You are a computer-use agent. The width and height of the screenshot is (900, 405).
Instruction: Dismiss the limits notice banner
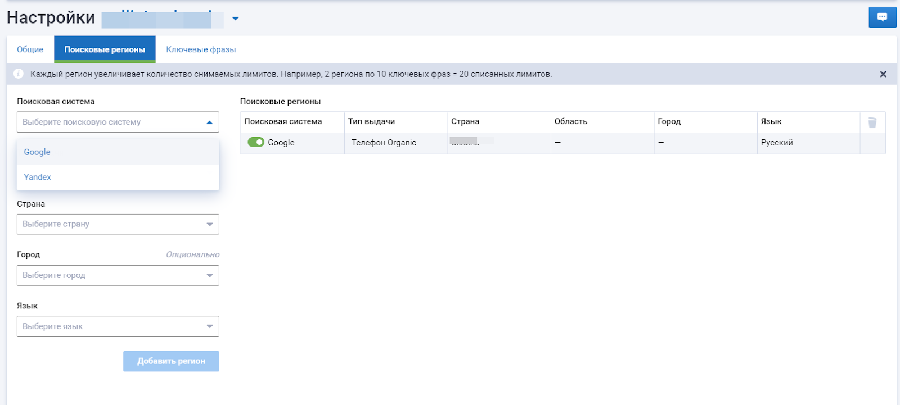pos(883,74)
